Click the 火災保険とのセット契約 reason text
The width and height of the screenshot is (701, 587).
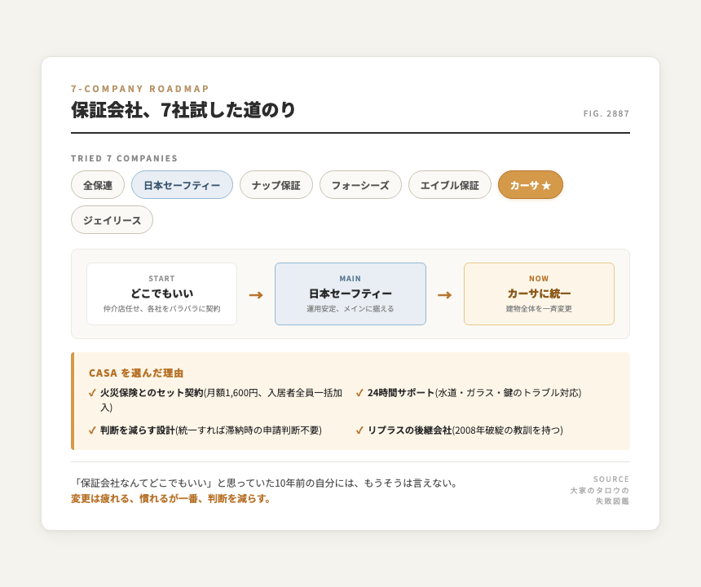(x=221, y=400)
